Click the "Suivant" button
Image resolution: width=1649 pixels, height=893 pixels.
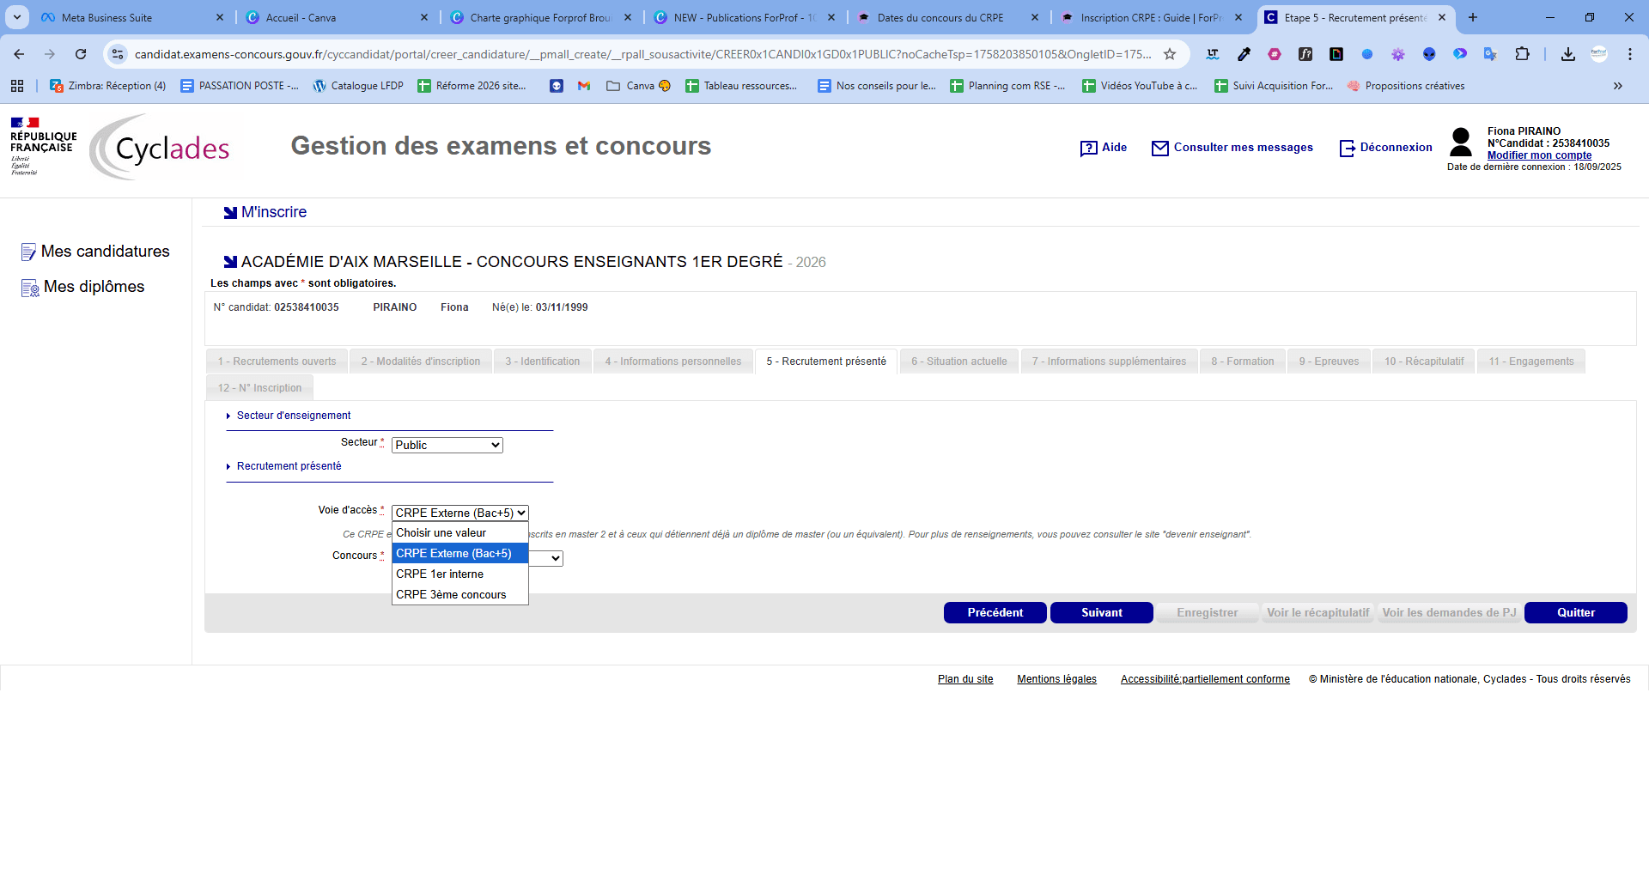[x=1102, y=612]
